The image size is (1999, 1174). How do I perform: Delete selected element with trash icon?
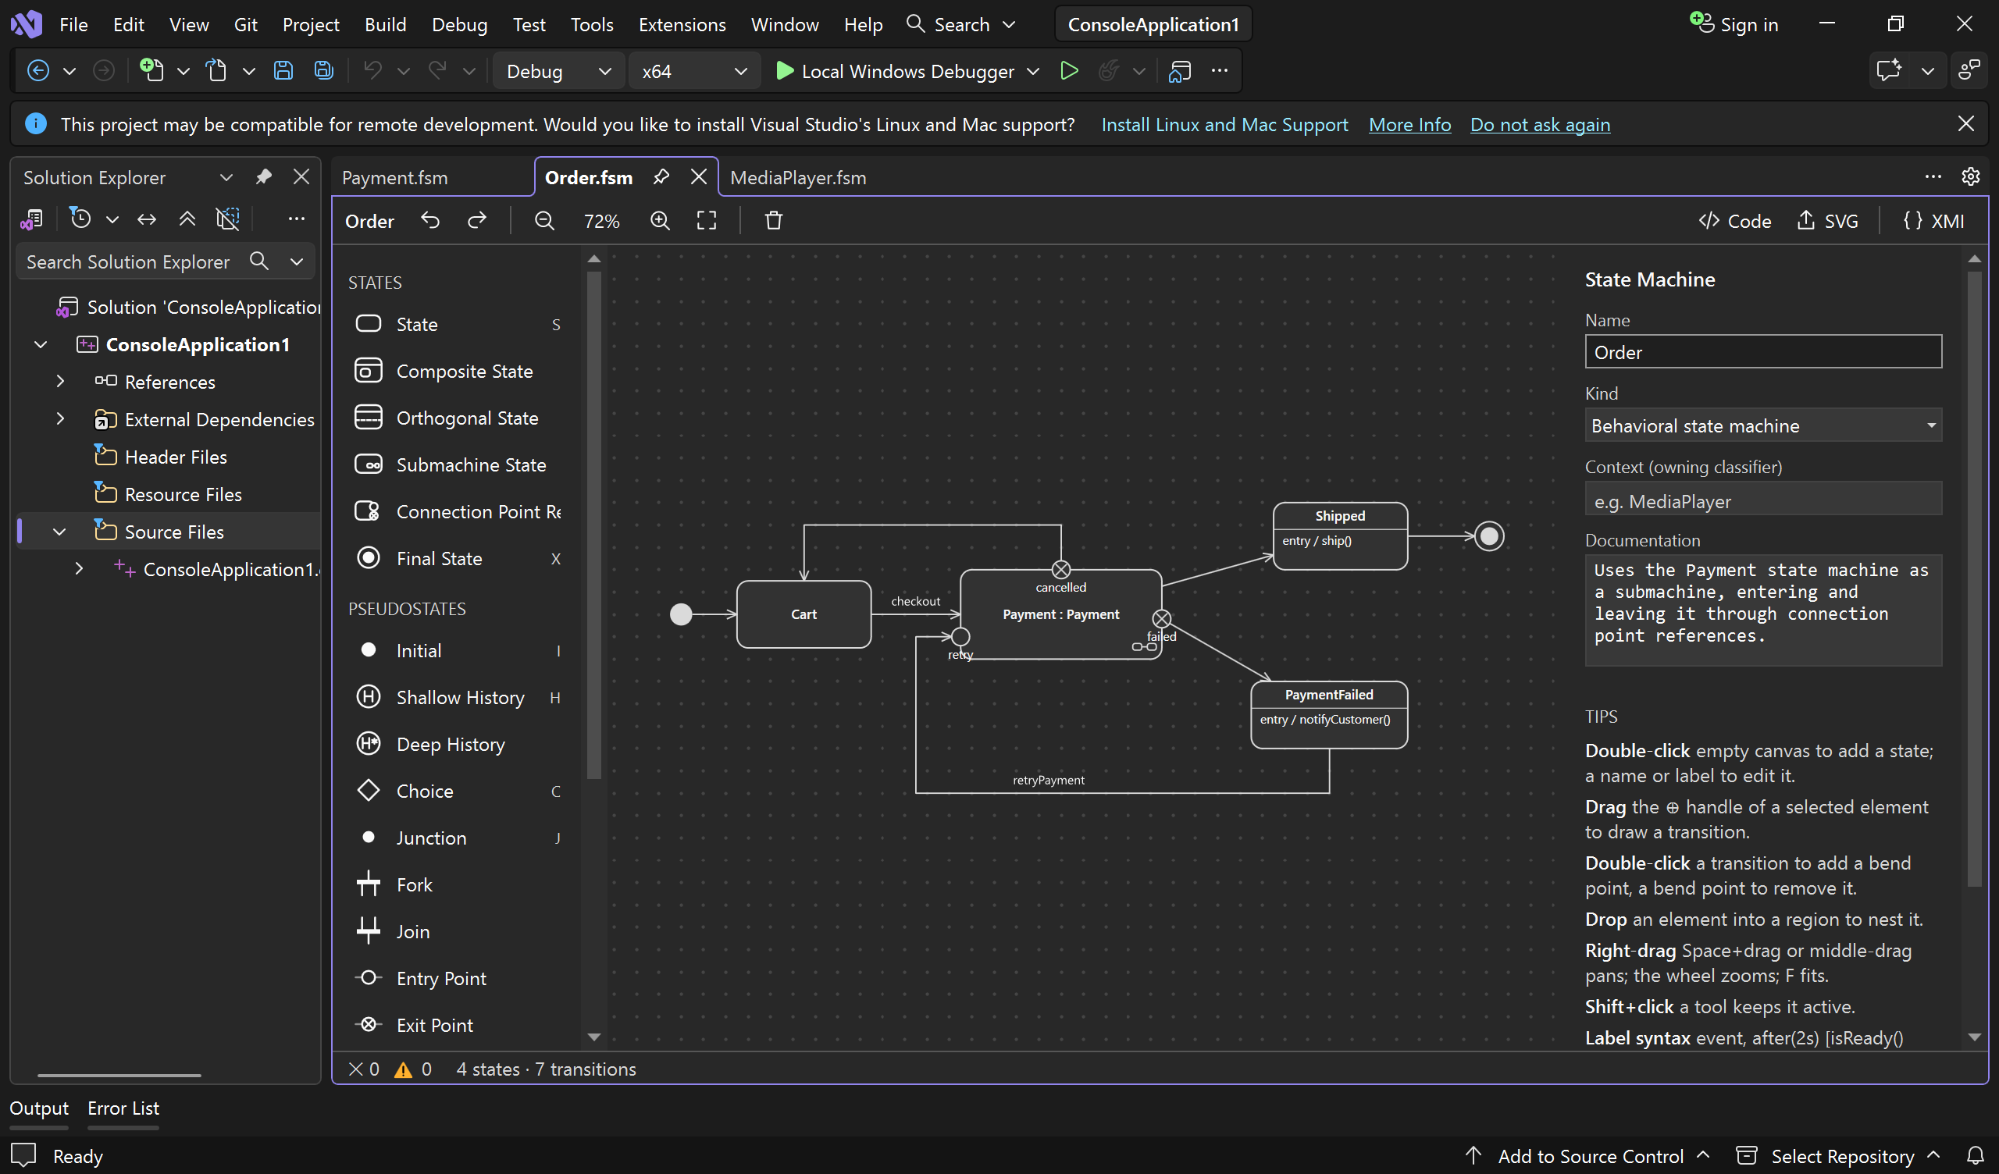[773, 221]
